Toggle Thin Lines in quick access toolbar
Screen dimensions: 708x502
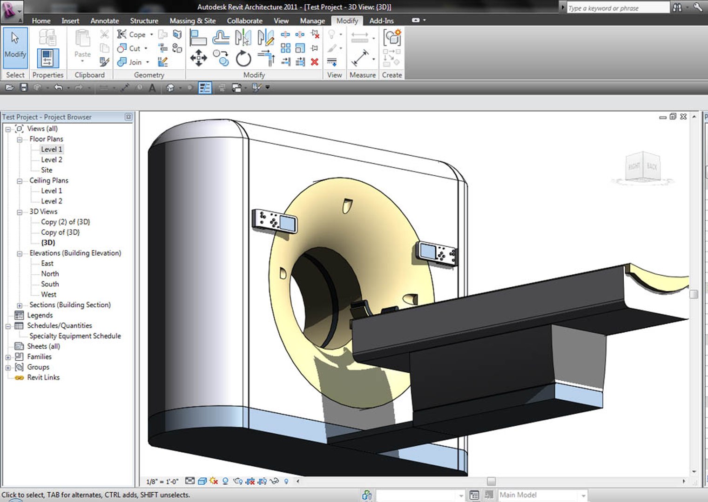click(x=205, y=87)
